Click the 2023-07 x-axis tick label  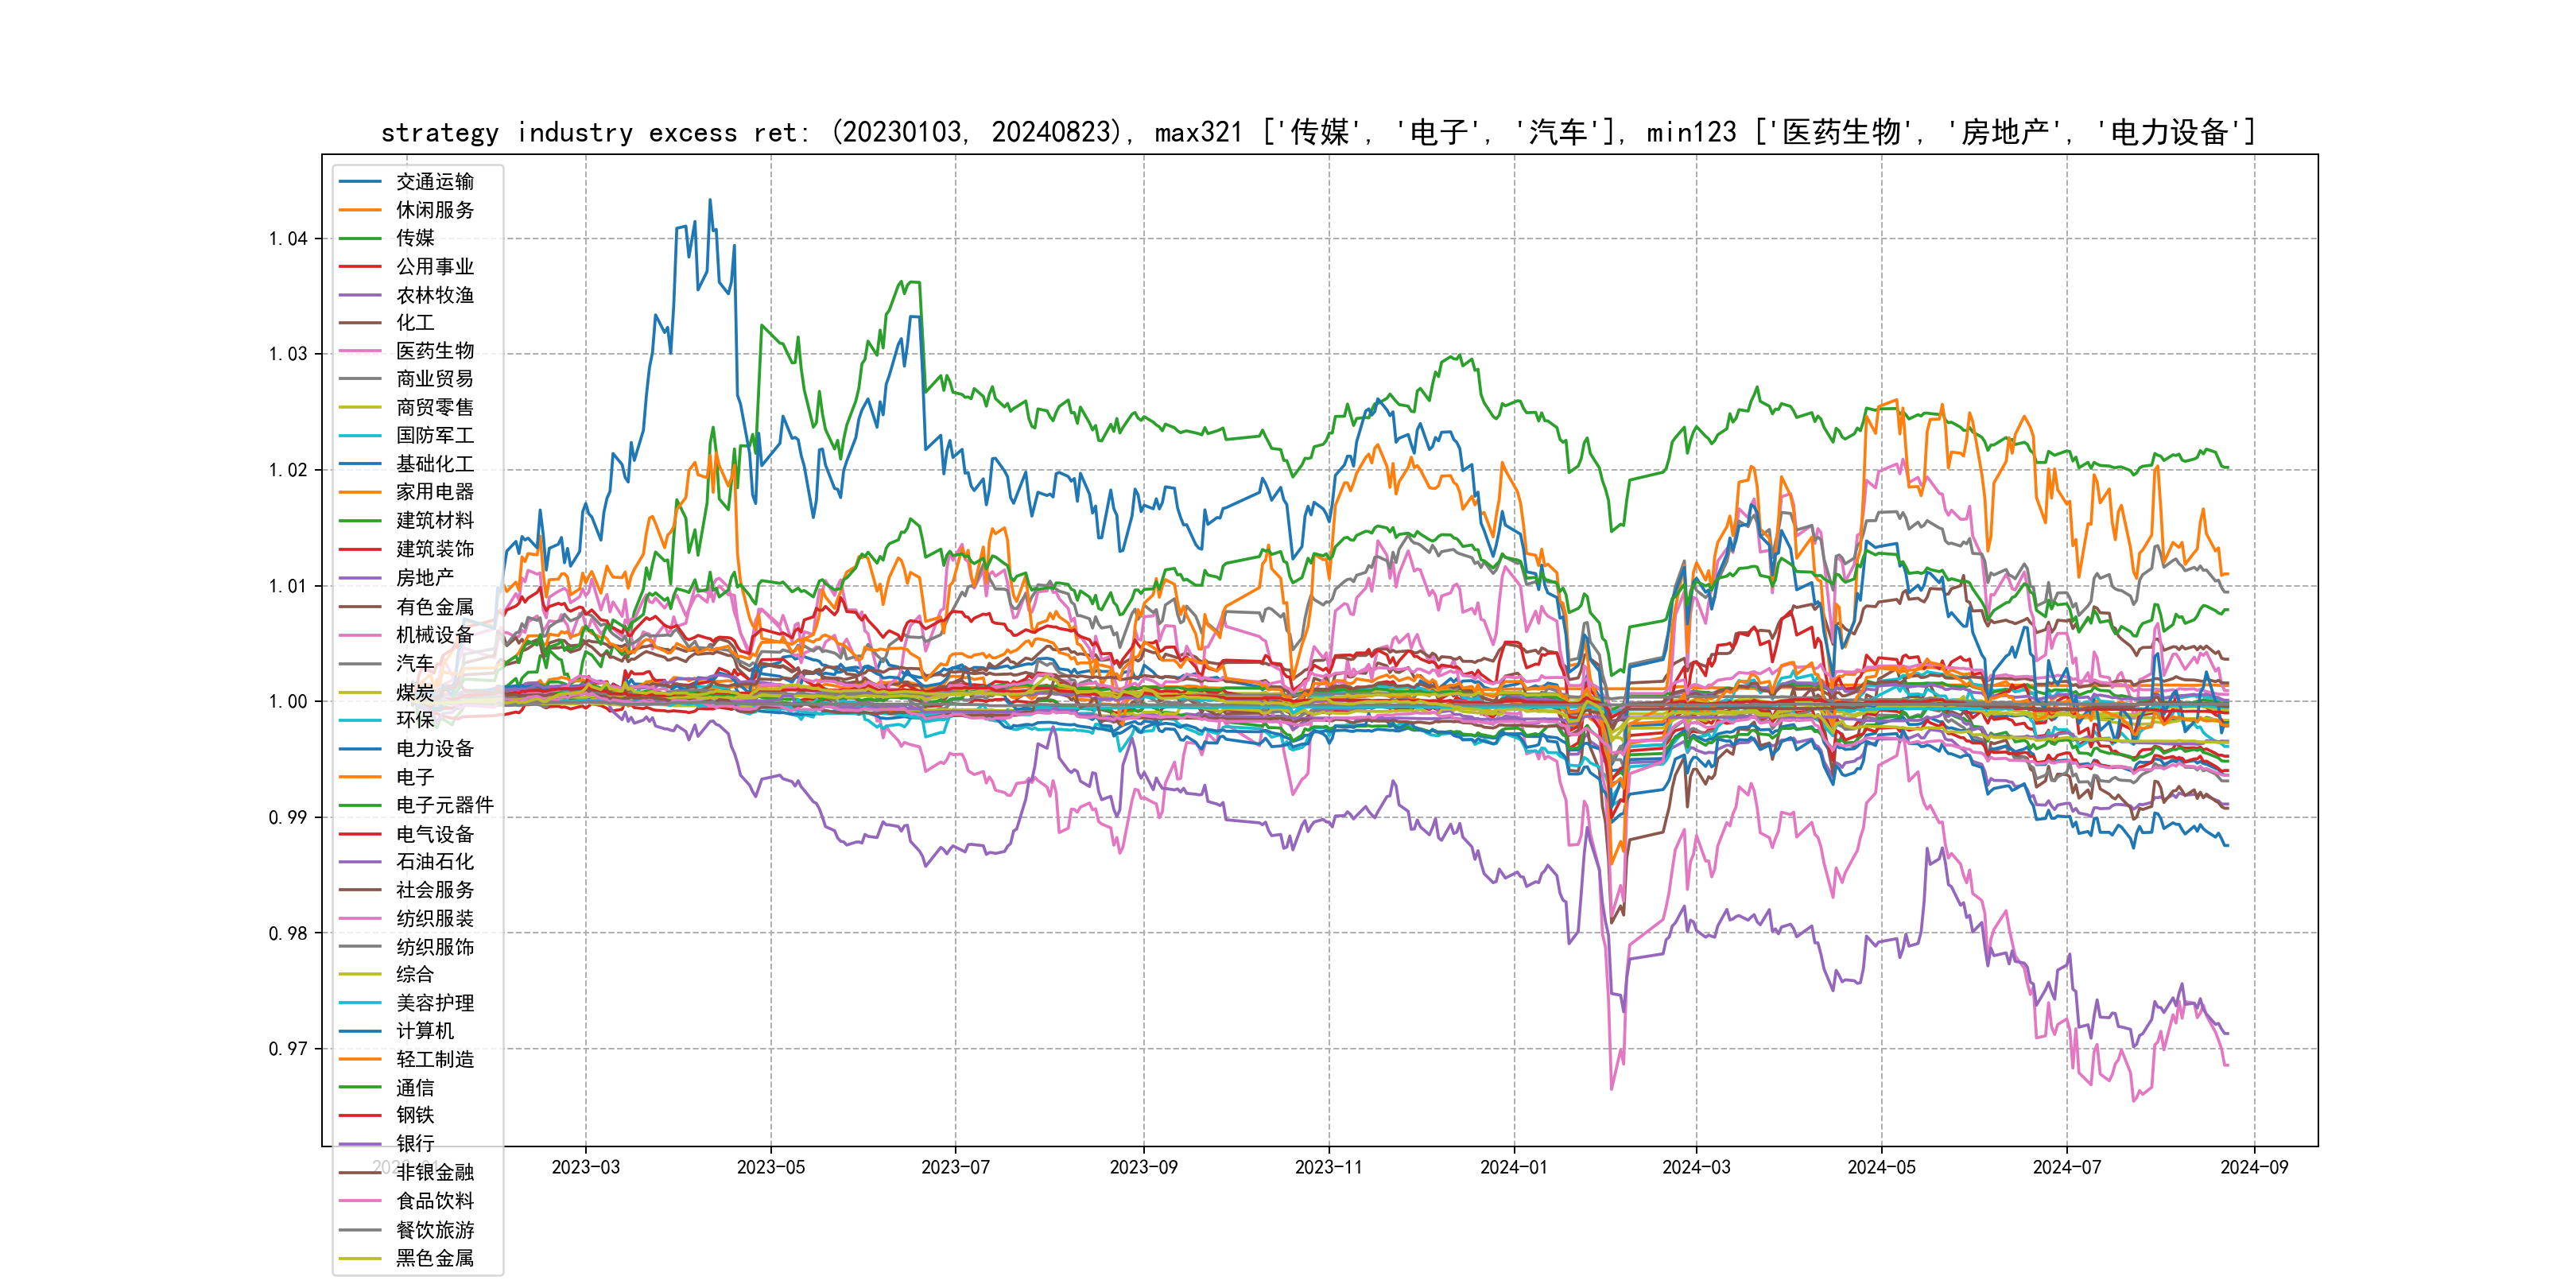pyautogui.click(x=955, y=1168)
